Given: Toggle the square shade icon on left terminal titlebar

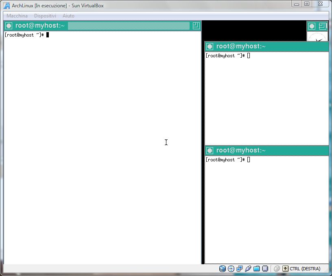Looking at the screenshot, I should (x=196, y=25).
